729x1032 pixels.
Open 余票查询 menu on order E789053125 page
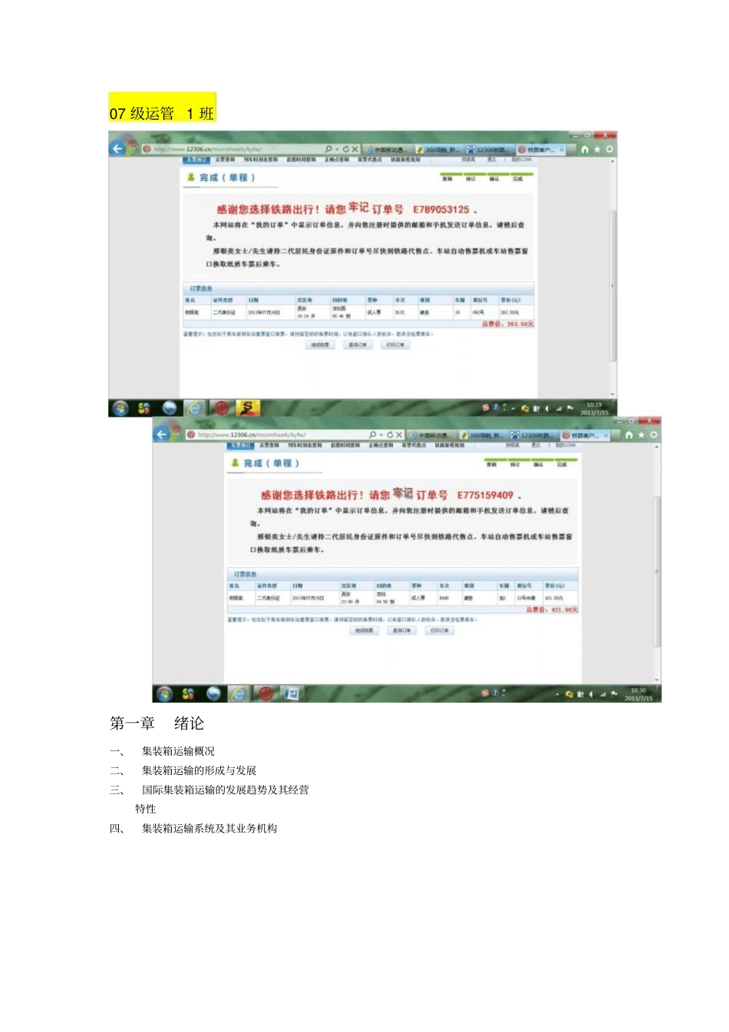(x=225, y=160)
